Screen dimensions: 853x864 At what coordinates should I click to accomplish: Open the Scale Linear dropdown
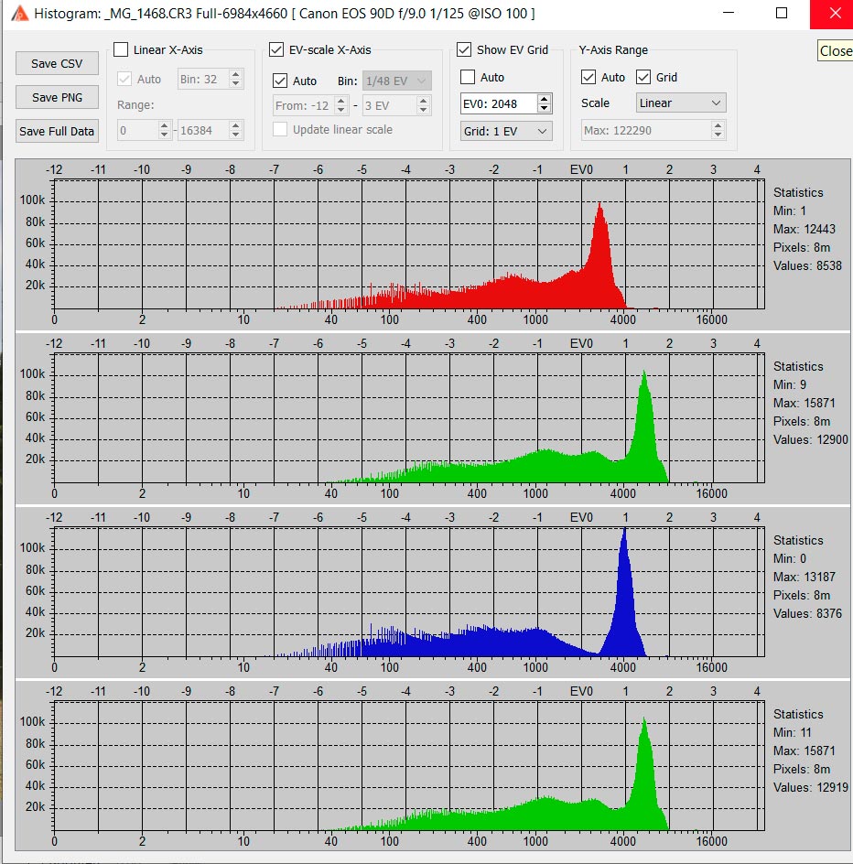[x=679, y=103]
